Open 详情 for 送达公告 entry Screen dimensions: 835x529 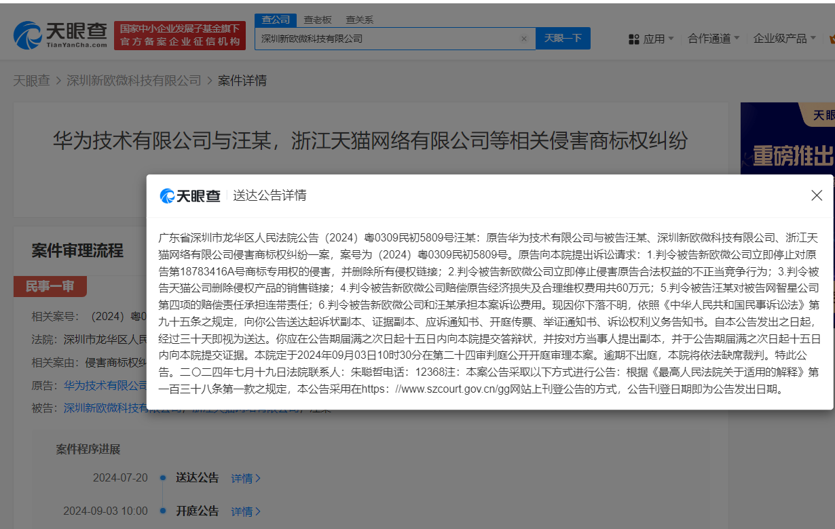[x=246, y=478]
